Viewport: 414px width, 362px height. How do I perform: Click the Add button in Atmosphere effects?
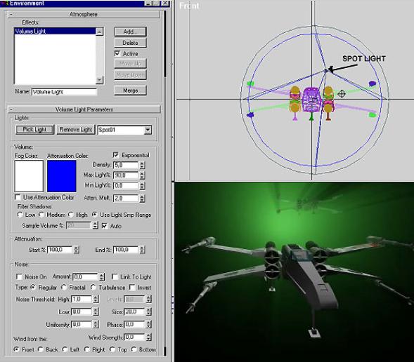coord(130,32)
